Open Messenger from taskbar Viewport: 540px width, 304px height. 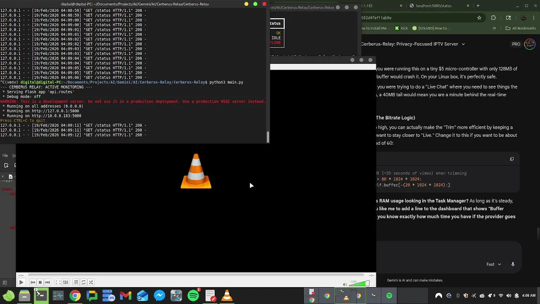pyautogui.click(x=159, y=296)
